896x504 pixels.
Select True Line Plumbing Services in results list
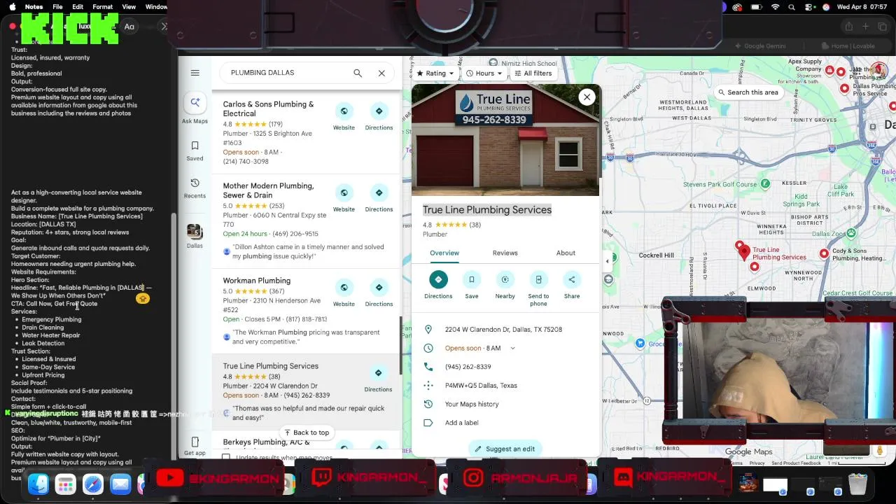[x=271, y=366]
